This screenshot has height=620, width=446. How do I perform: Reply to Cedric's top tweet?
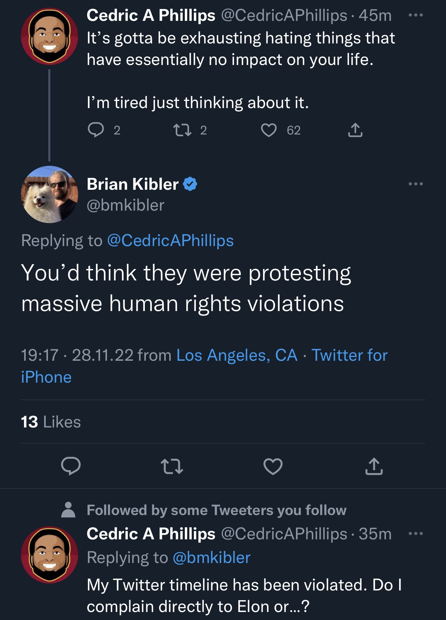click(96, 130)
